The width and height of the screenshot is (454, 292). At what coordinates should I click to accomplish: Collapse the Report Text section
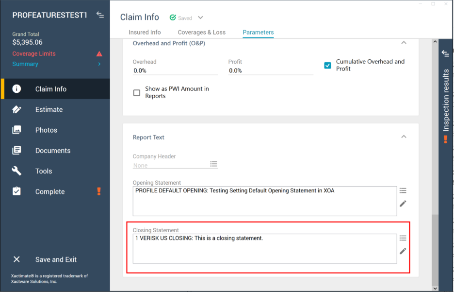point(404,137)
